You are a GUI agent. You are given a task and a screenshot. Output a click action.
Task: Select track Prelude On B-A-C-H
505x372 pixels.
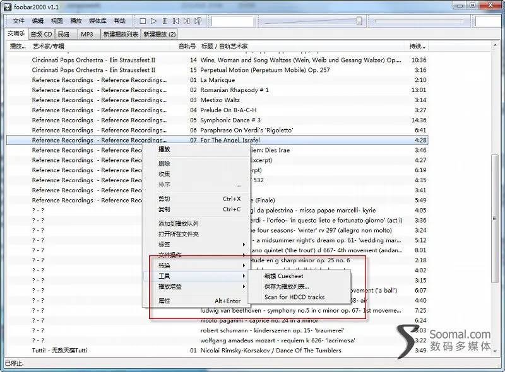[x=217, y=110]
